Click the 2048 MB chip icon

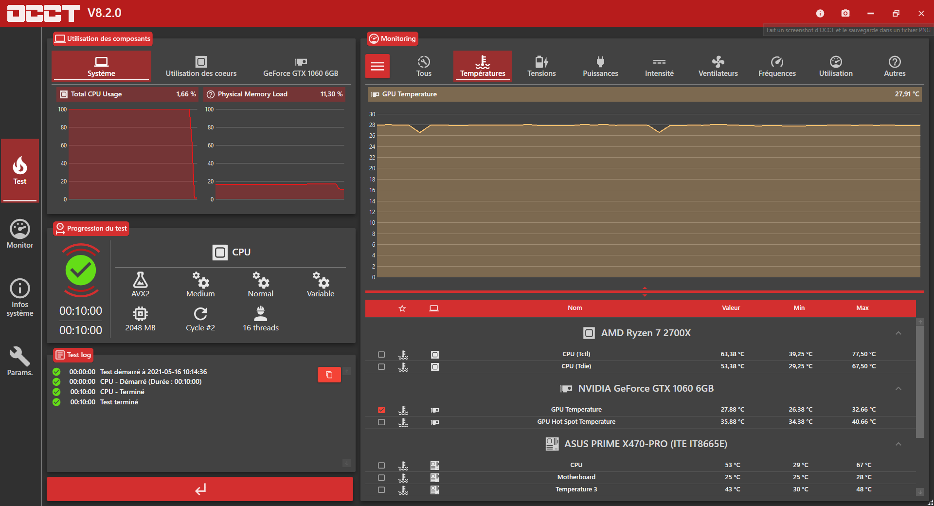[x=140, y=314]
